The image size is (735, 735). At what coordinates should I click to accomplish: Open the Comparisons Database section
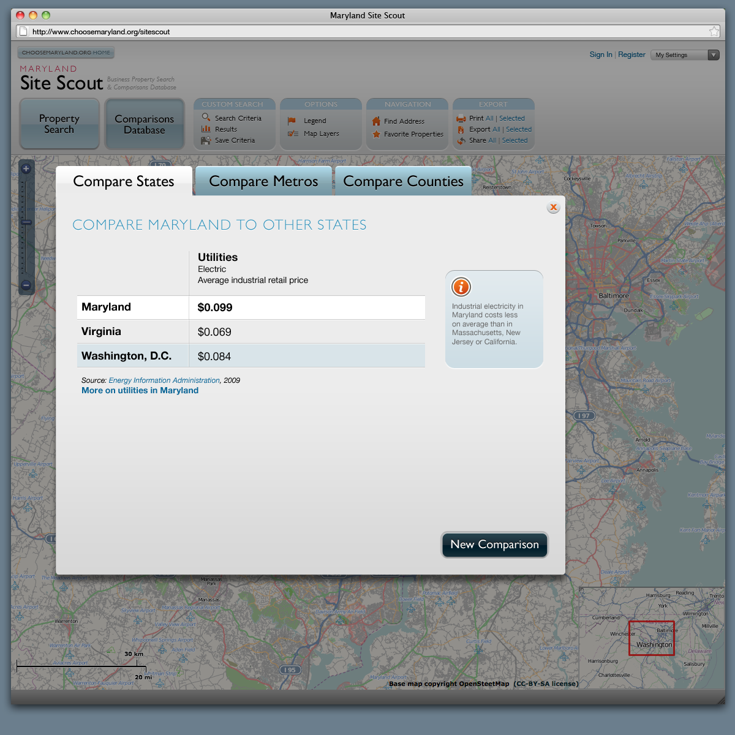tap(145, 124)
